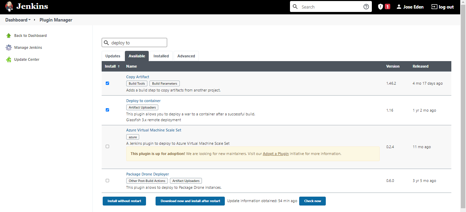The height and width of the screenshot is (212, 466).
Task: Click the '1 yr 2 mo ago' release date
Action: (x=424, y=110)
